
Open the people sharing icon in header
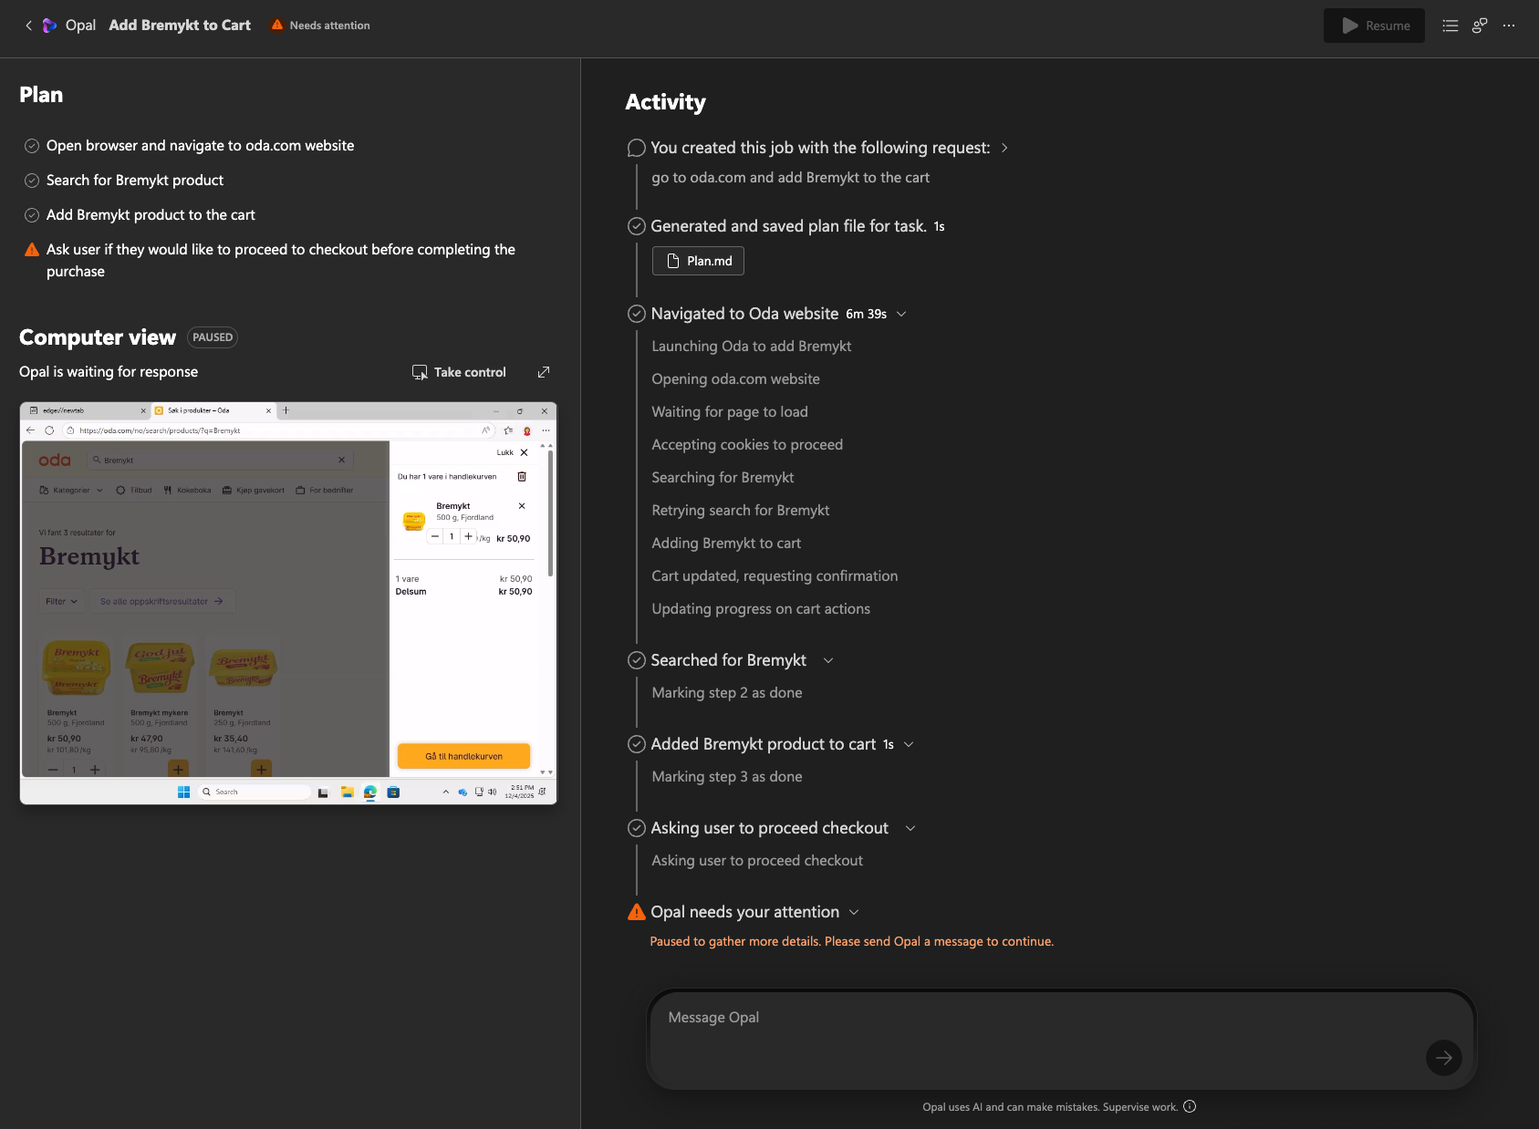pos(1479,26)
